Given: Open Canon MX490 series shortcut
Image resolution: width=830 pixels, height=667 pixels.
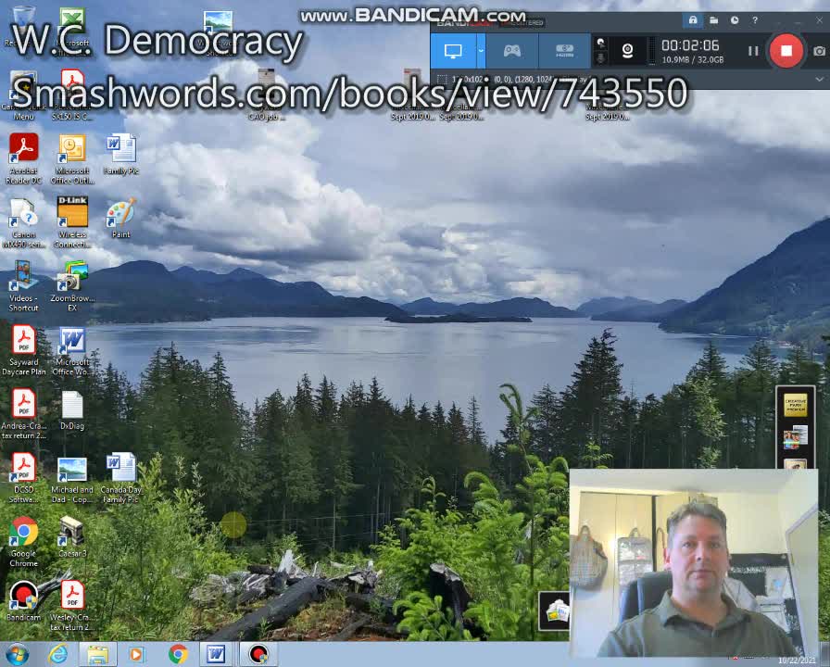Looking at the screenshot, I should coord(23,222).
